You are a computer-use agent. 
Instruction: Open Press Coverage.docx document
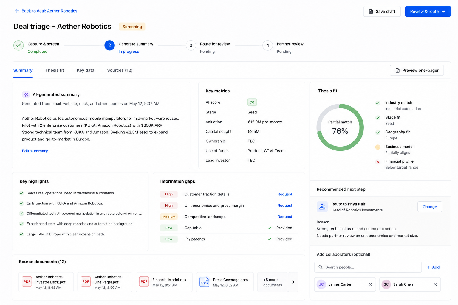coord(225,282)
